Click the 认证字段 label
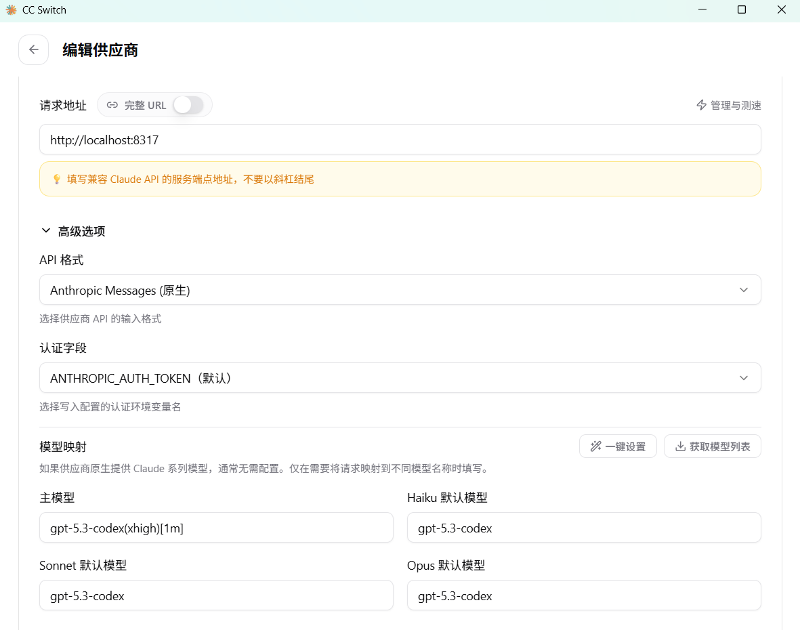Viewport: 800px width, 630px height. pyautogui.click(x=63, y=348)
